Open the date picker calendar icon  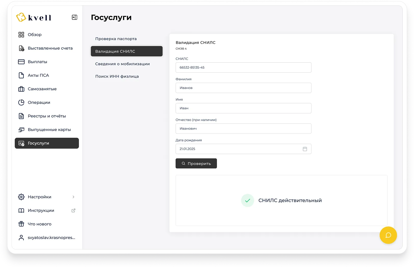(305, 149)
